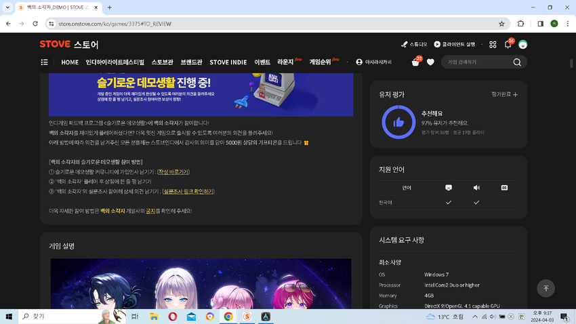Open the profile avatar in header
The height and width of the screenshot is (324, 576).
click(x=522, y=45)
